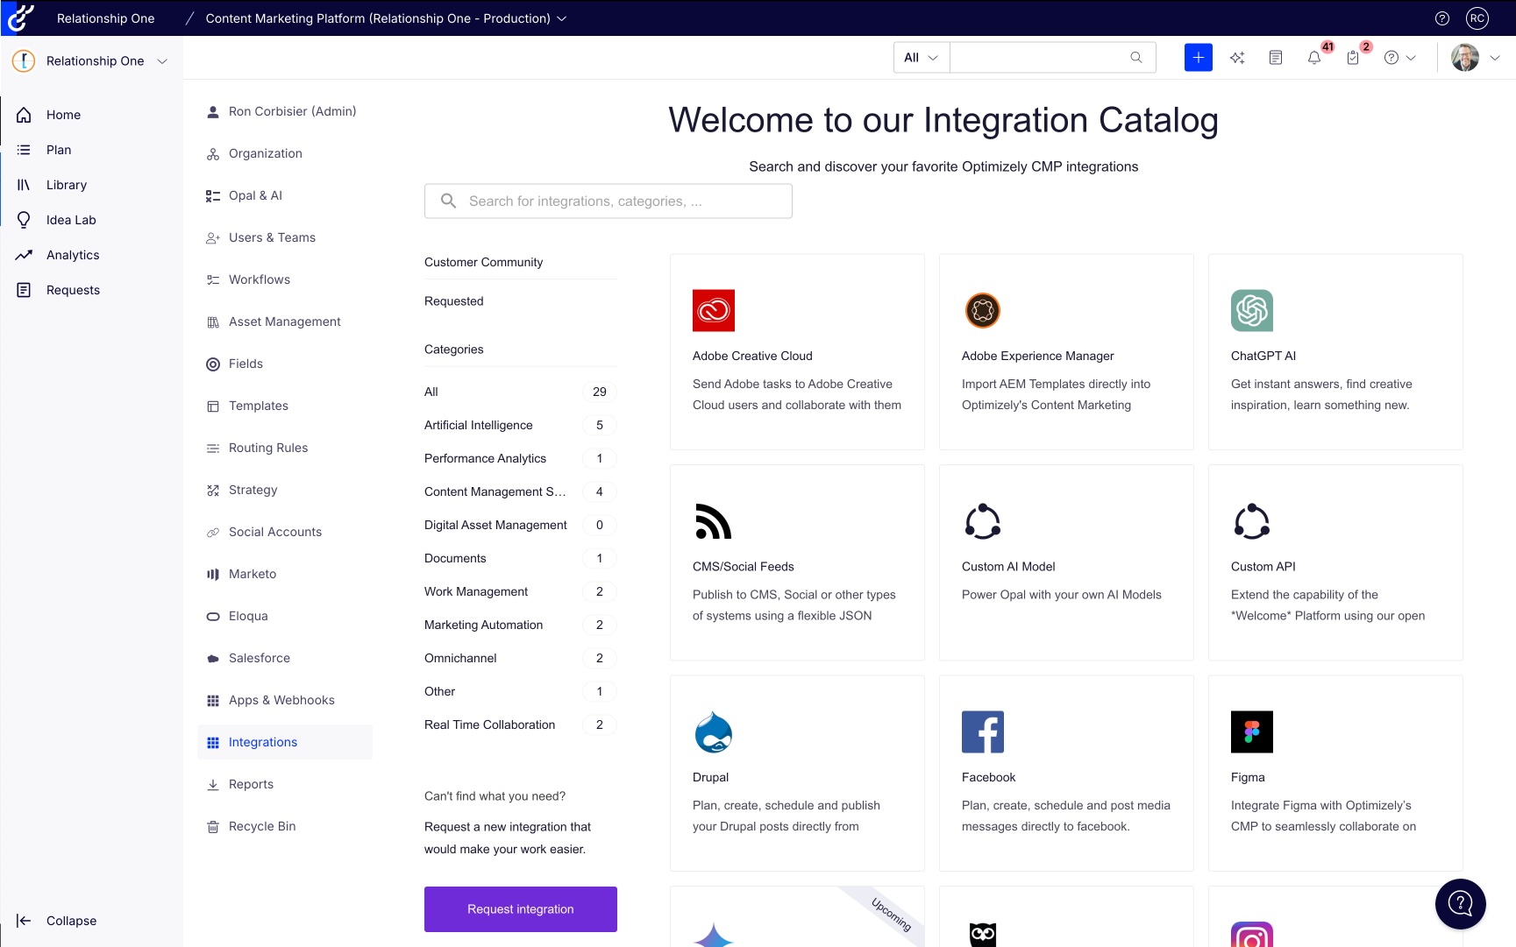Viewport: 1516px width, 947px height.
Task: Open the AI sparkle assistant icon
Action: [1237, 58]
